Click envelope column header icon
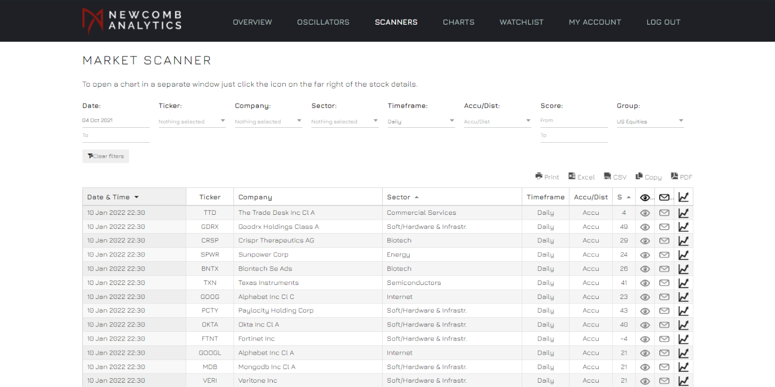 click(665, 197)
